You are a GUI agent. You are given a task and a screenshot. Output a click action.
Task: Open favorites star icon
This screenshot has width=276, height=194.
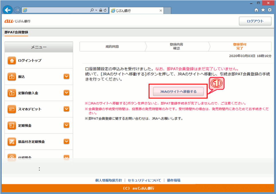263,10
